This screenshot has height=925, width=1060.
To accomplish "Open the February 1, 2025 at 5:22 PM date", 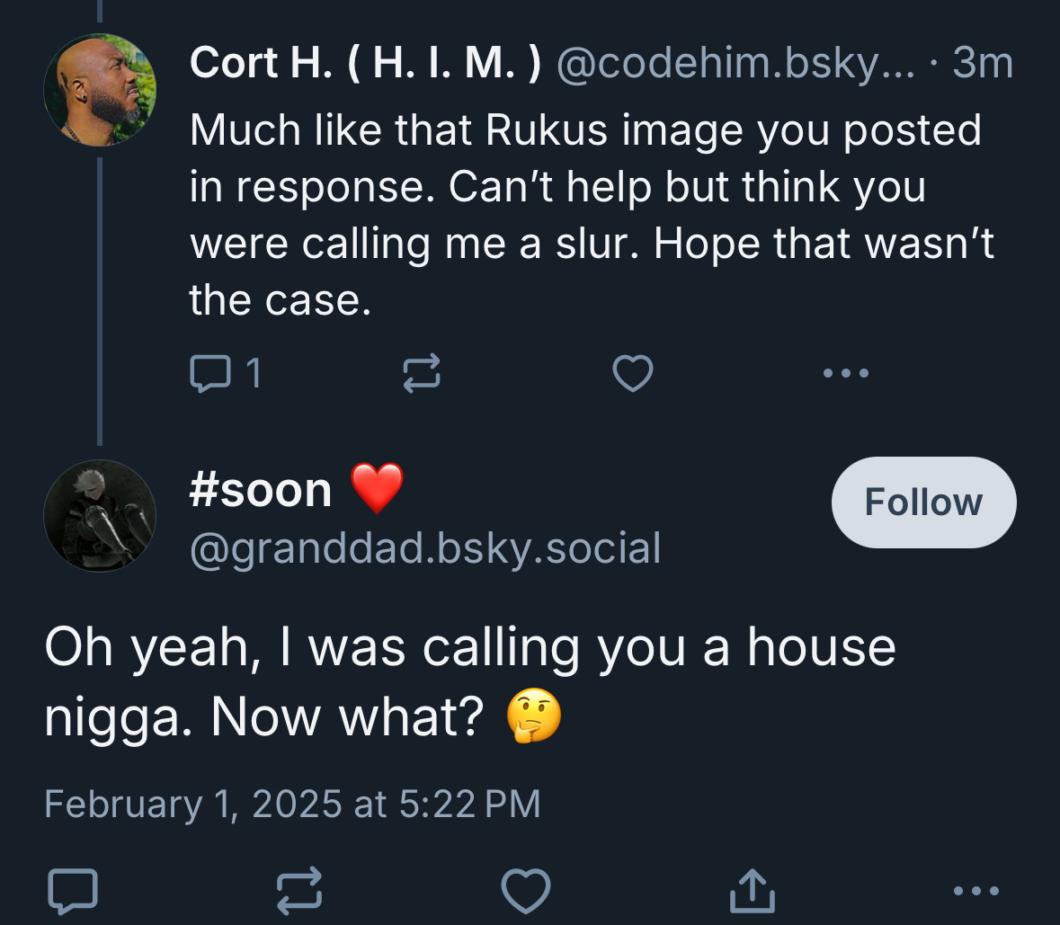I will [x=292, y=804].
